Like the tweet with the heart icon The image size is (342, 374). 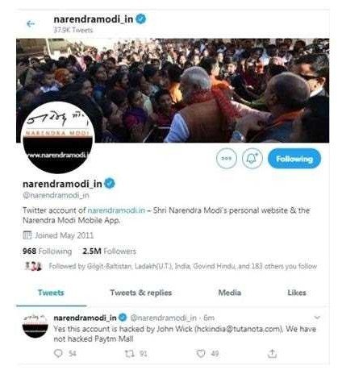pyautogui.click(x=201, y=353)
